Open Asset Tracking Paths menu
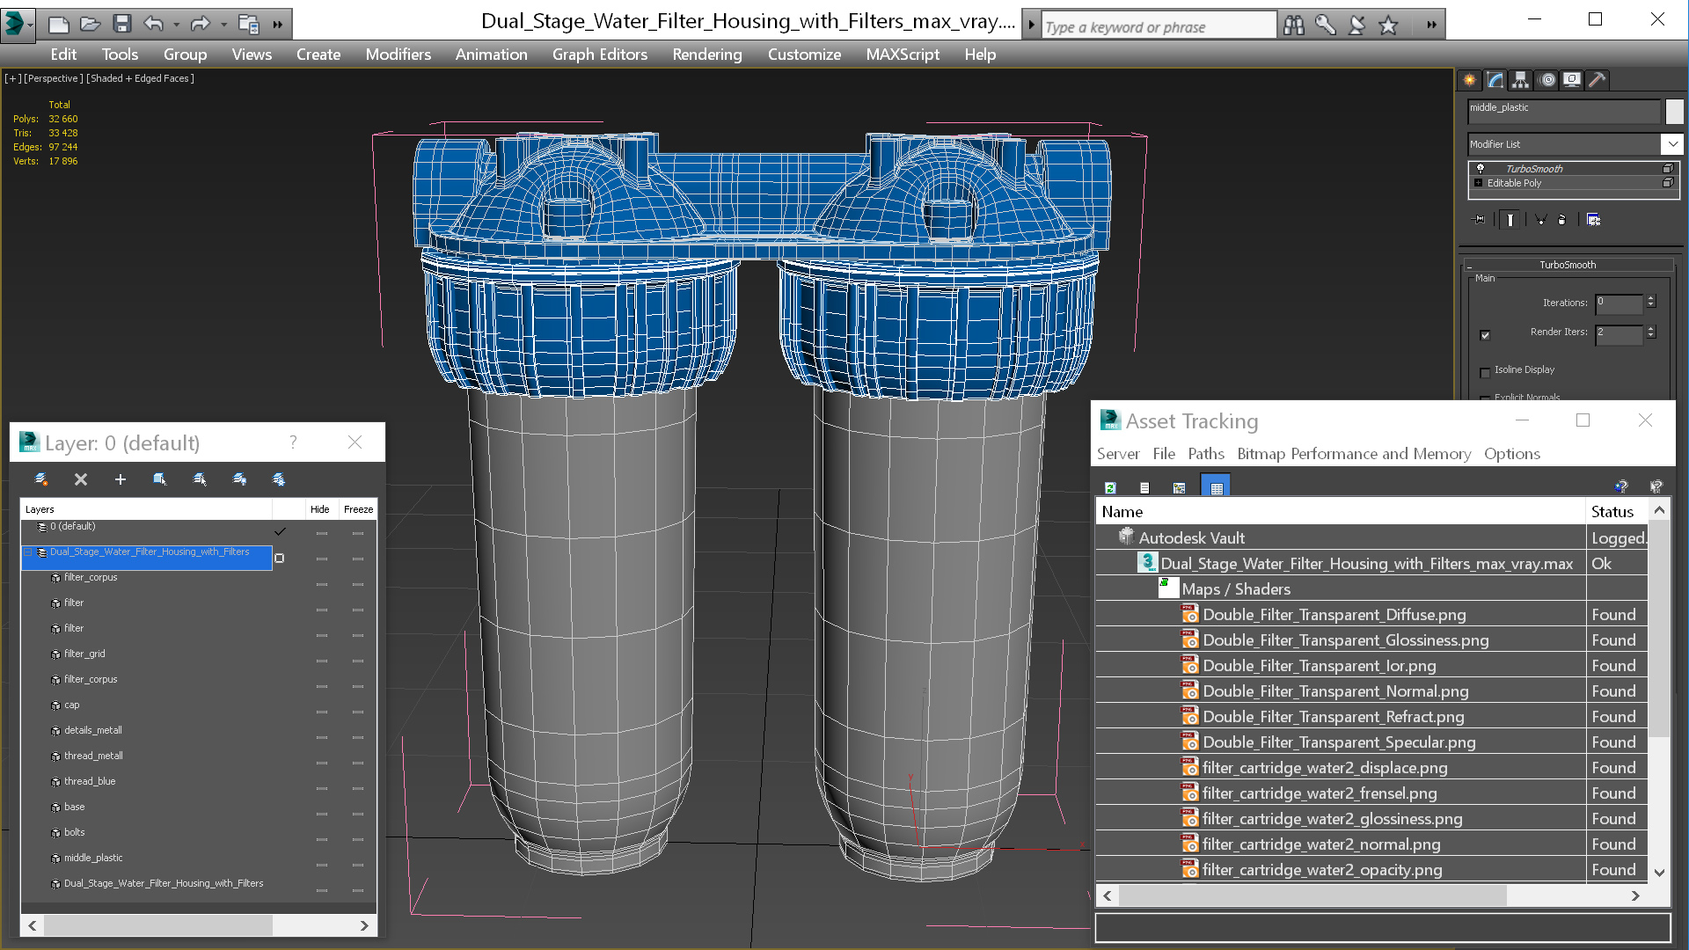 (1206, 454)
